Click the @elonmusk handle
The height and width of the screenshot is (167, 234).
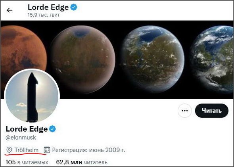[x=21, y=138]
